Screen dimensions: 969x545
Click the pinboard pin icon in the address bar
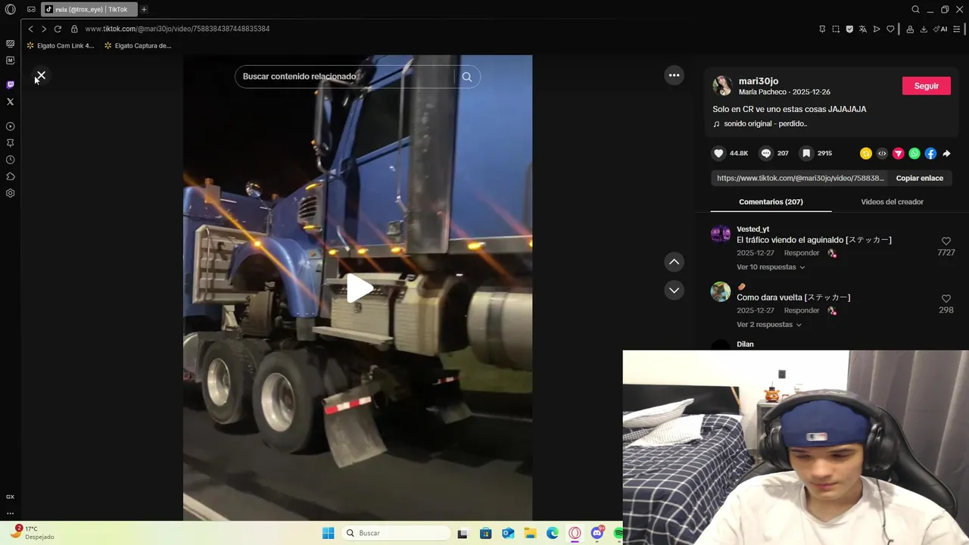822,29
